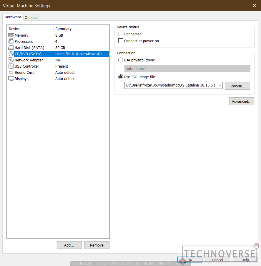Click the Summary column header
261x266 pixels.
[x=63, y=29]
